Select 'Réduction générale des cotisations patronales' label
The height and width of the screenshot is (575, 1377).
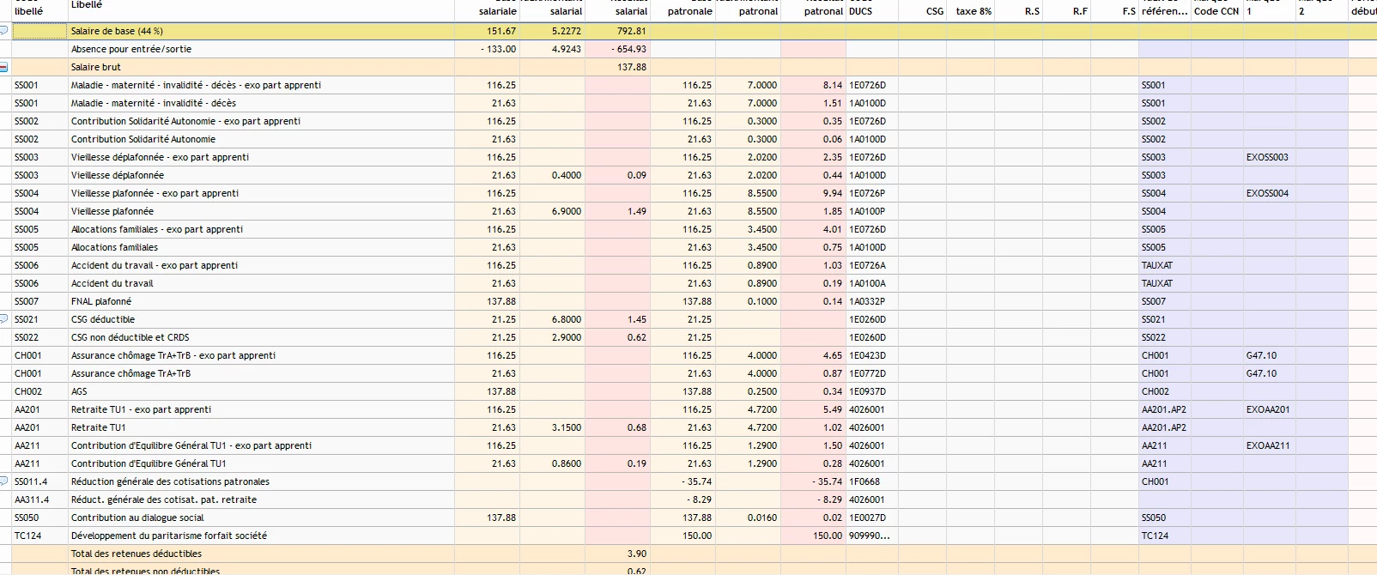click(x=170, y=481)
